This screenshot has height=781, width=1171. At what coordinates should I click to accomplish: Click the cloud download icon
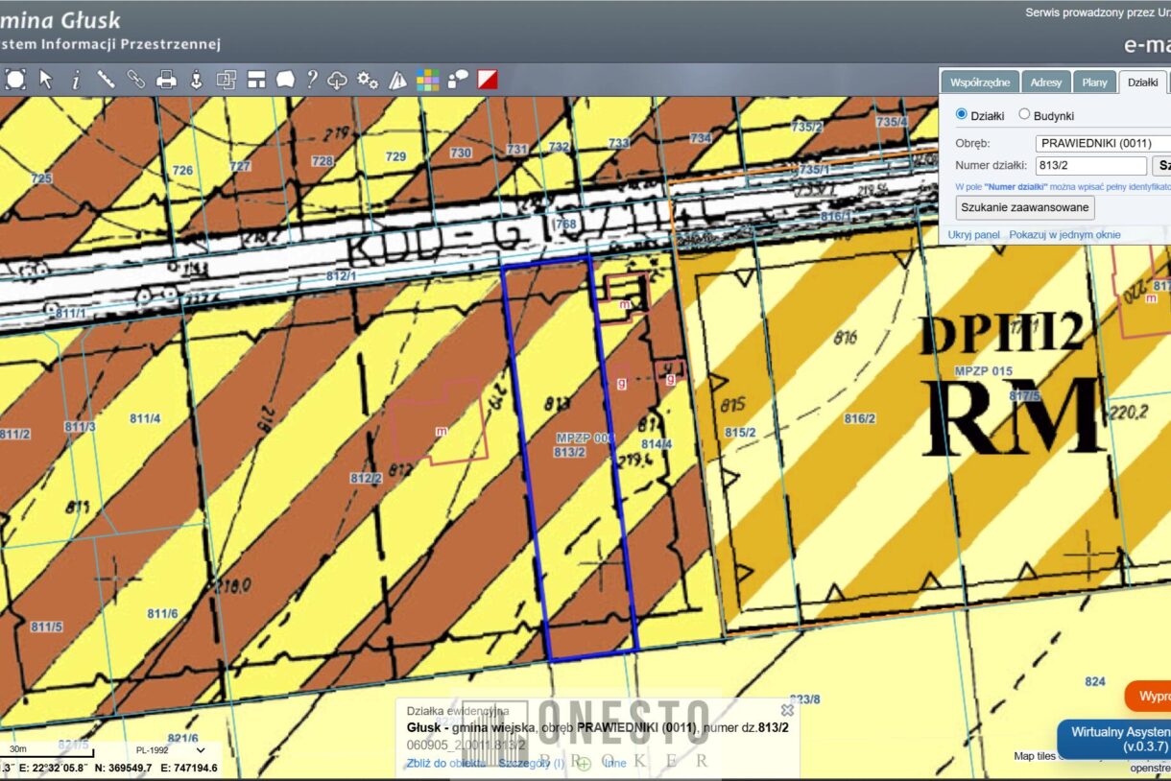click(337, 80)
